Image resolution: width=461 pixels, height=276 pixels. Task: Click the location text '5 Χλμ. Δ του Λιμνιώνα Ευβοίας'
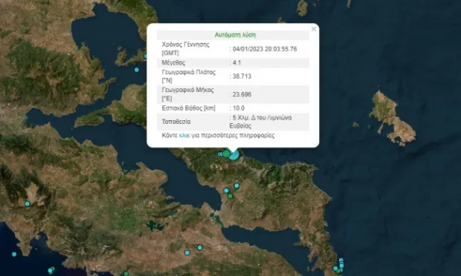[x=260, y=122]
